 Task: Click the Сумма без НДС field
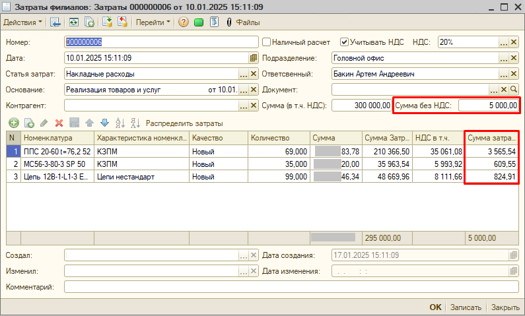[488, 106]
